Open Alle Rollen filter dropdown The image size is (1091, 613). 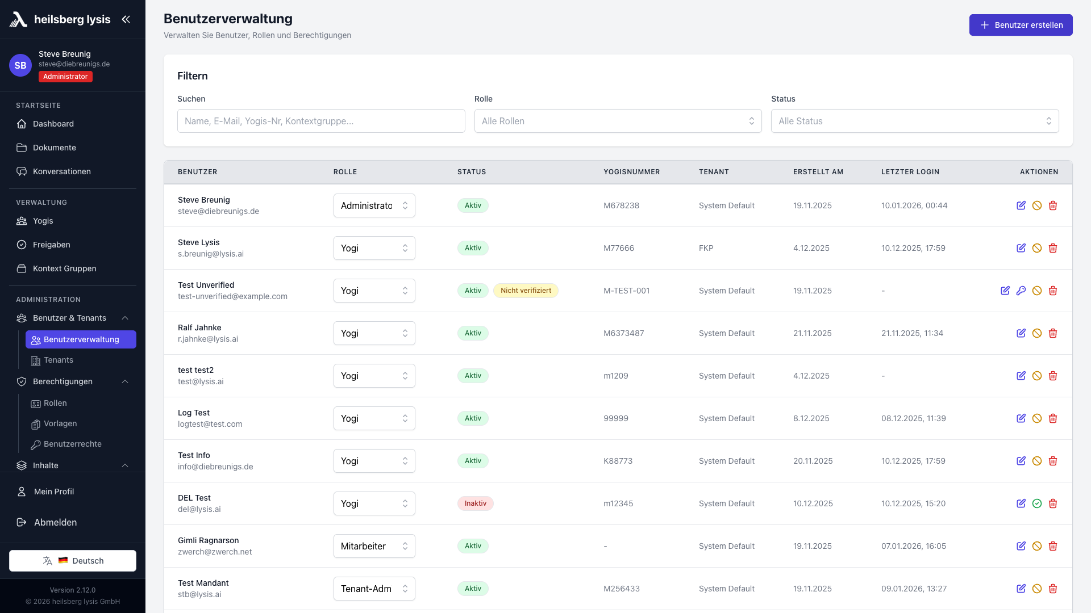618,121
